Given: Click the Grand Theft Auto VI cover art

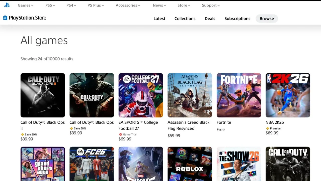Looking at the screenshot, I should 43,164.
